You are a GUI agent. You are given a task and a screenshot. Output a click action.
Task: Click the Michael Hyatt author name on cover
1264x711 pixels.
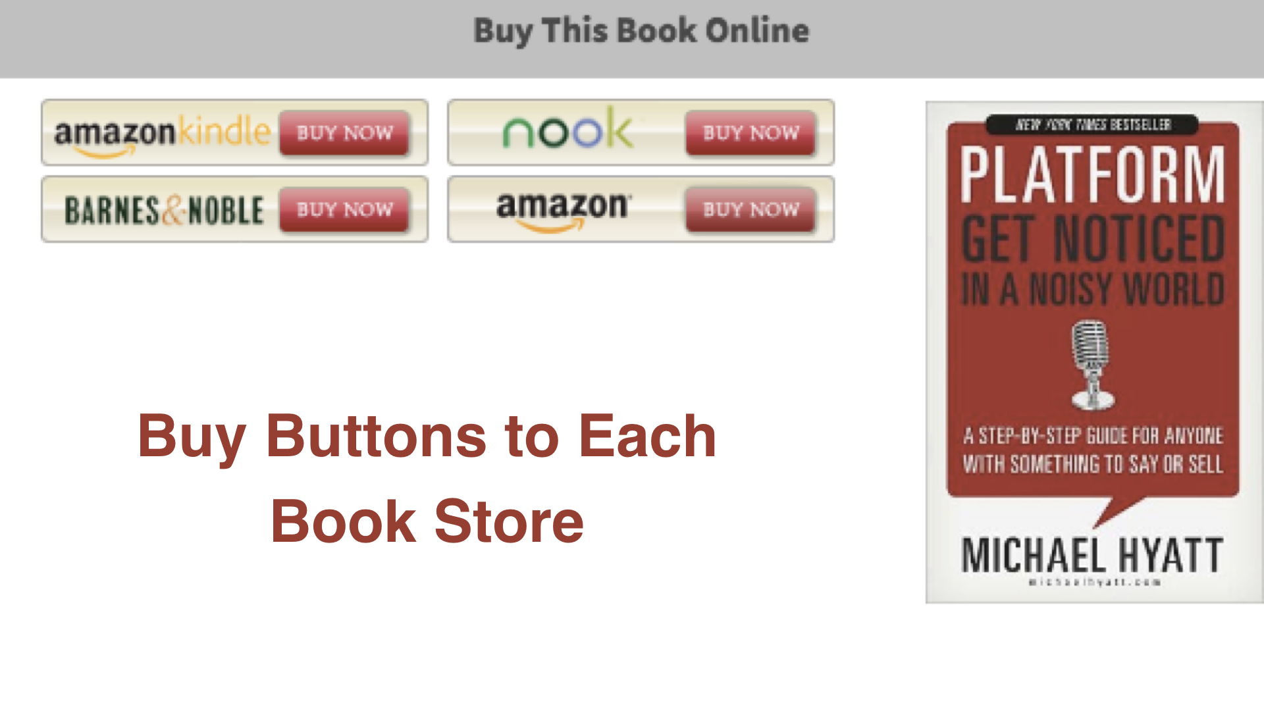(1092, 555)
